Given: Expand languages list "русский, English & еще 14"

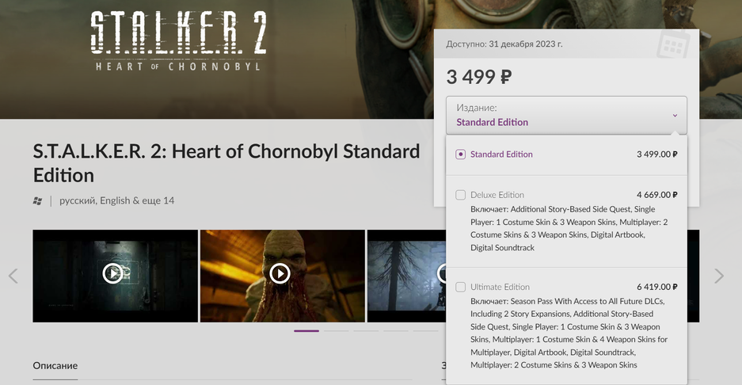Looking at the screenshot, I should point(116,201).
